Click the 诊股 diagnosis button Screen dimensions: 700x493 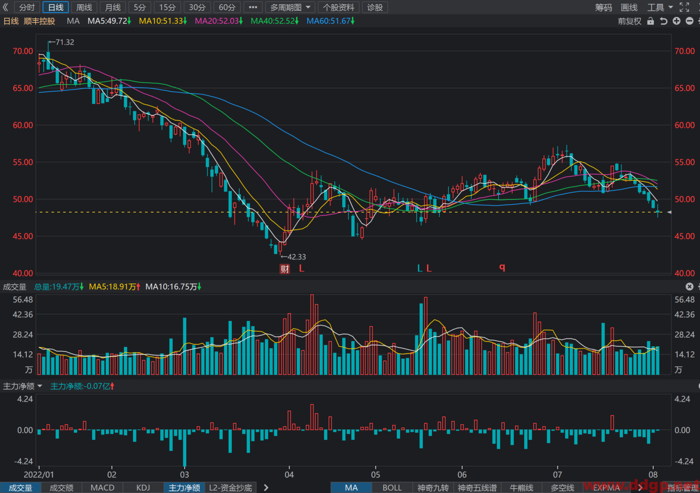point(375,7)
